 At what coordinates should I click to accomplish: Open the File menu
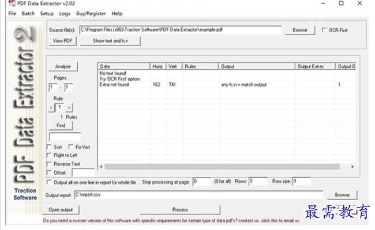[x=12, y=14]
